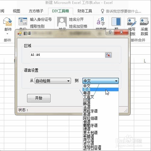
Task: Select 文言文 in the language list
Action: point(101,97)
